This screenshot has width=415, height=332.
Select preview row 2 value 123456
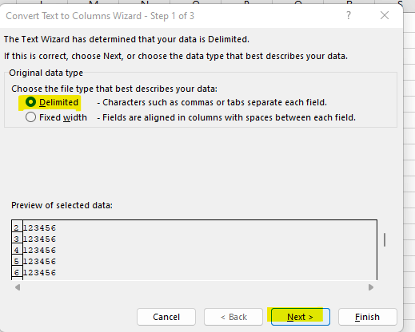coord(39,228)
